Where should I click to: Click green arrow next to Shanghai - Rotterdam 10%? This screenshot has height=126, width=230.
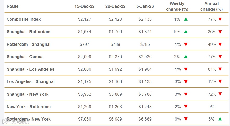[186, 32]
